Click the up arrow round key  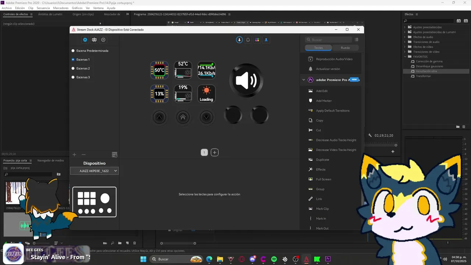[x=159, y=117]
